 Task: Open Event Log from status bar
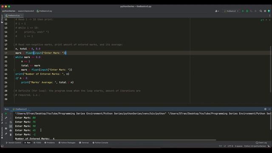point(261,143)
